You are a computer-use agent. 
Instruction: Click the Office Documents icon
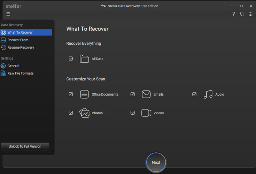(x=84, y=94)
